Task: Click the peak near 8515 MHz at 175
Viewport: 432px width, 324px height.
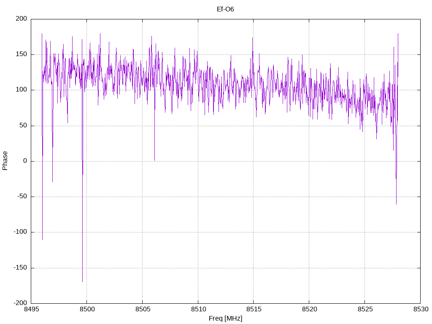Action: click(x=252, y=38)
